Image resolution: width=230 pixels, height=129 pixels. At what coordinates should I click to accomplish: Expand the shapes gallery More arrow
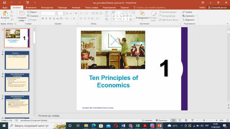(134, 19)
